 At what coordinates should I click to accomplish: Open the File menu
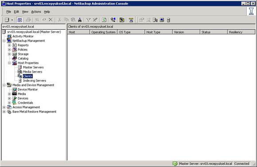coord(8,12)
